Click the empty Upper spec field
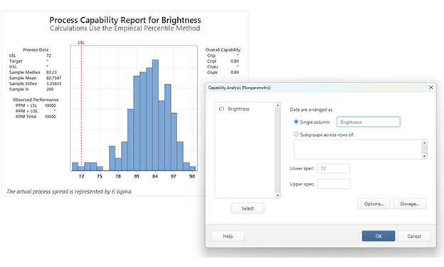 [x=334, y=184]
